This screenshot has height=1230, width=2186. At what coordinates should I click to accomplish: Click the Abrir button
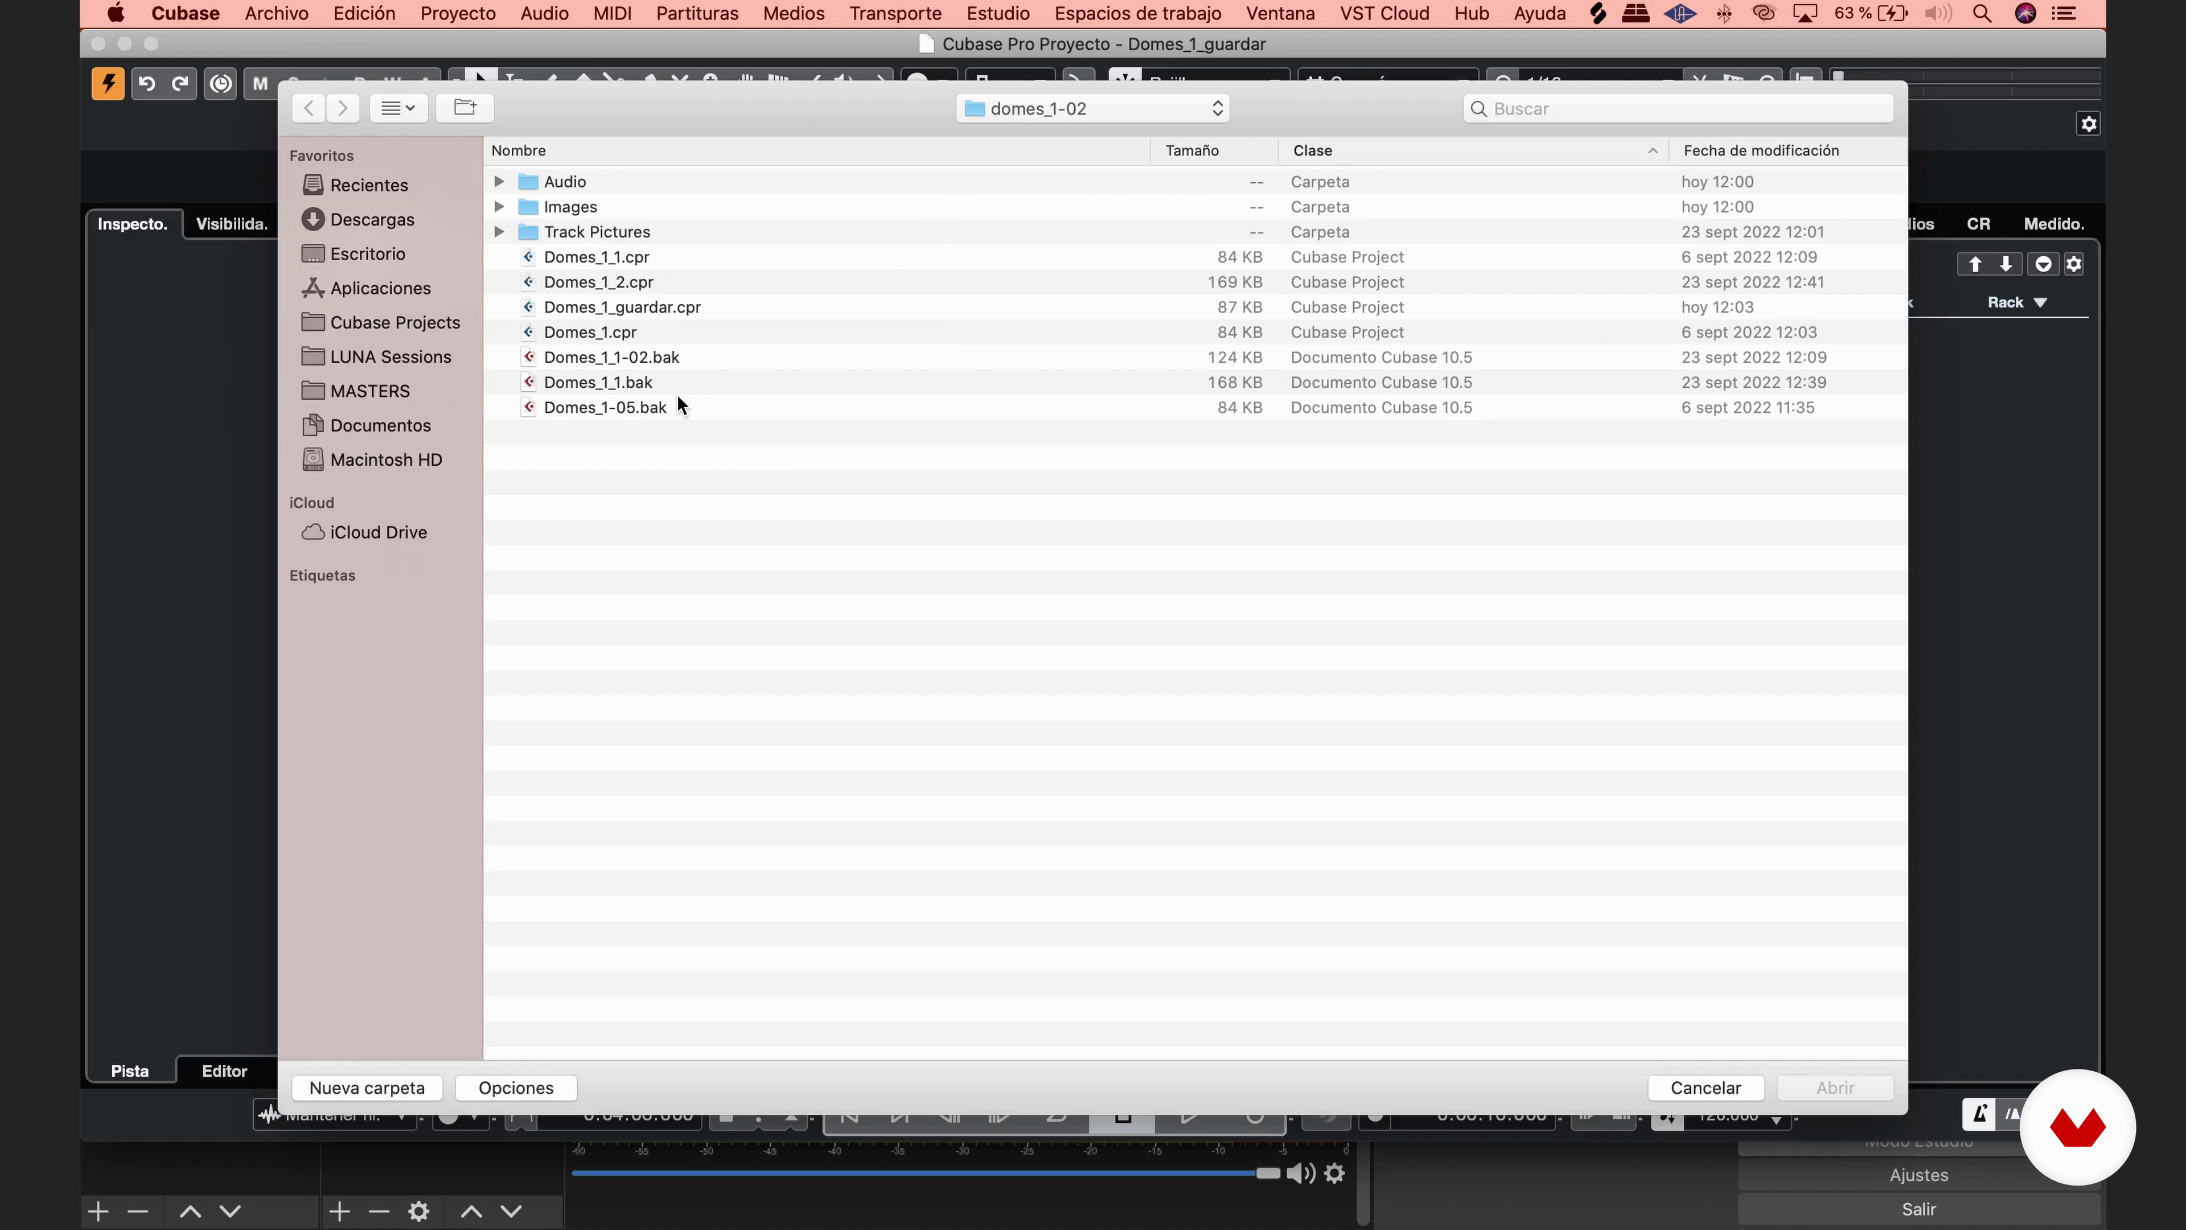point(1835,1088)
